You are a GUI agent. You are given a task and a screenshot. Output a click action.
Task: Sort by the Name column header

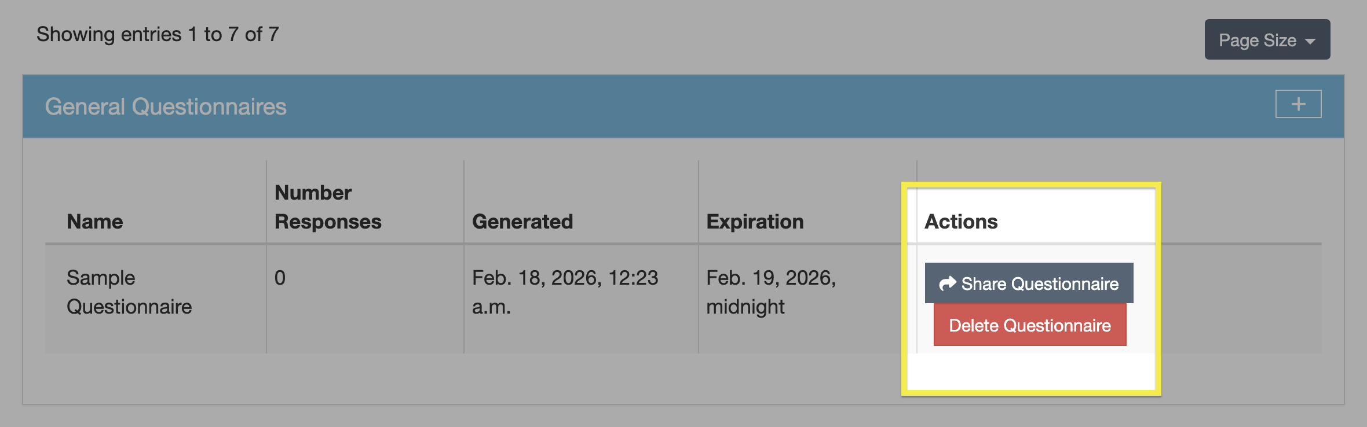95,222
